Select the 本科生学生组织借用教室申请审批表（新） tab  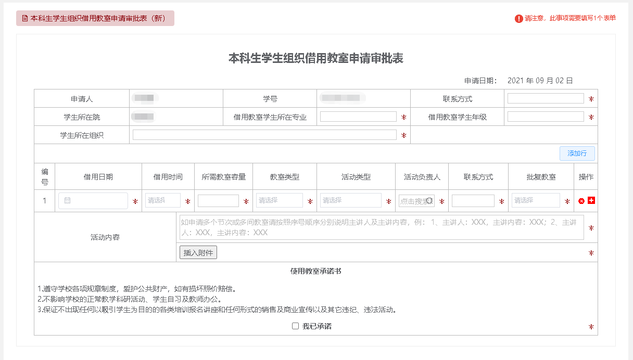pos(95,18)
